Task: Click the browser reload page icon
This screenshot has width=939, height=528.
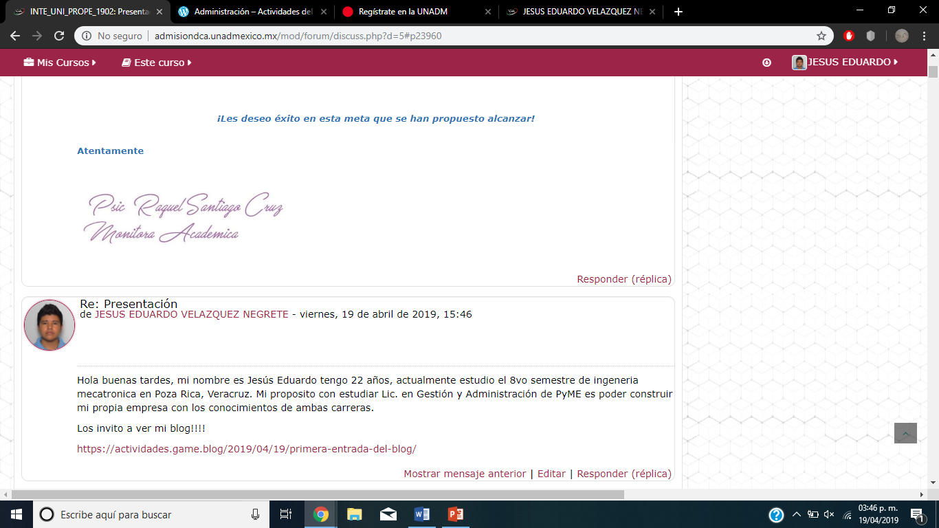Action: click(x=59, y=36)
